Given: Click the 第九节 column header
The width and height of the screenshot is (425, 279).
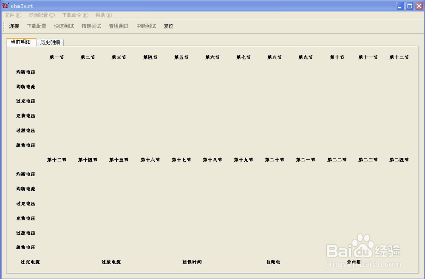Looking at the screenshot, I should tap(306, 57).
